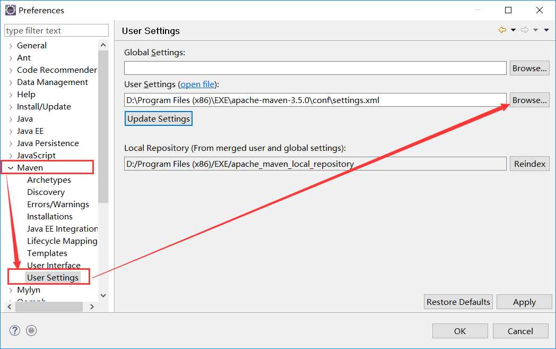Select Errors/Warnings under Maven
This screenshot has width=556, height=349.
58,204
